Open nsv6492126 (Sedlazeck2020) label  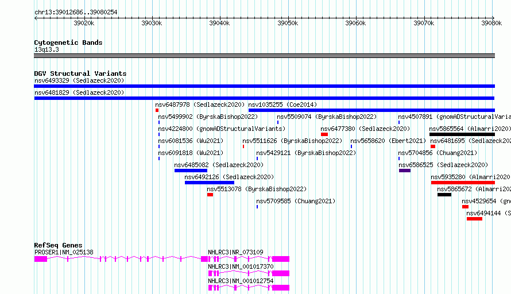click(x=229, y=177)
